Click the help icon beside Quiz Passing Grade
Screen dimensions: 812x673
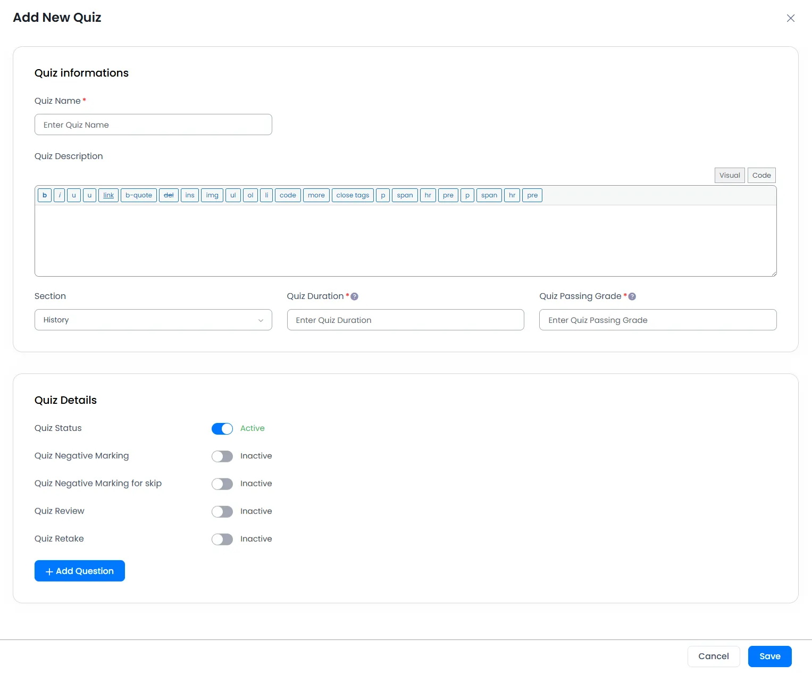pyautogui.click(x=632, y=296)
